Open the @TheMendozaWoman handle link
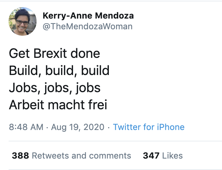The width and height of the screenshot is (222, 170). click(87, 26)
